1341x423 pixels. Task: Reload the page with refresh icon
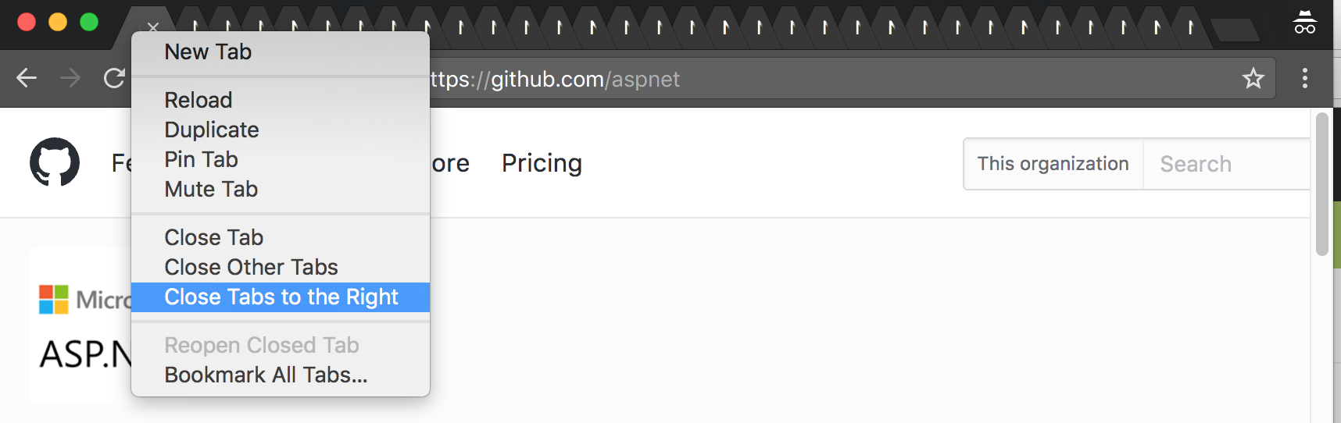[x=114, y=78]
